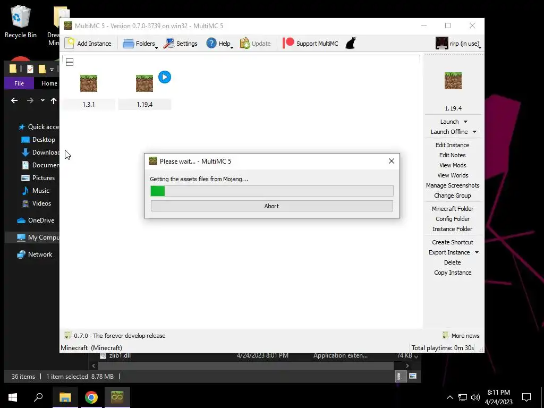Viewport: 544px width, 408px height.
Task: Open the rirp account dropdown
Action: tap(458, 44)
